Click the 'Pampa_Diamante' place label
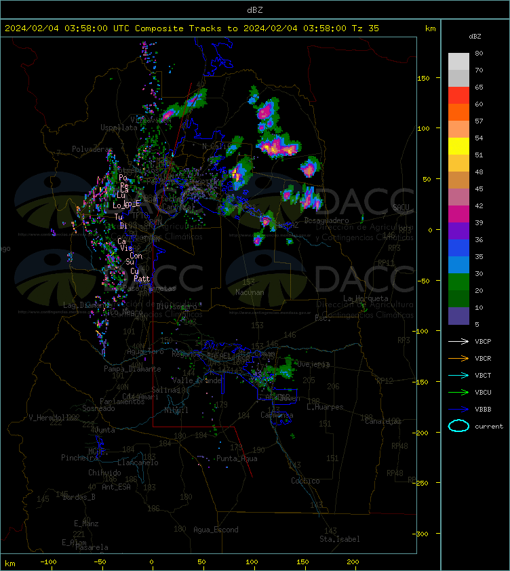The width and height of the screenshot is (510, 571). (132, 369)
